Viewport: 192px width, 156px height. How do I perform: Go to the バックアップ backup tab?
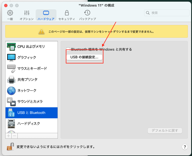(x=87, y=15)
